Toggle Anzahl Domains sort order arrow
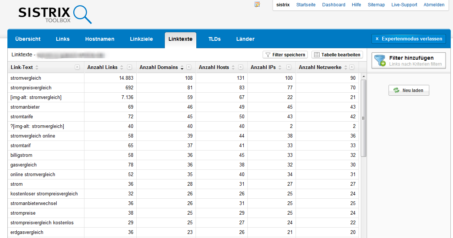This screenshot has height=238, width=453. 182,67
